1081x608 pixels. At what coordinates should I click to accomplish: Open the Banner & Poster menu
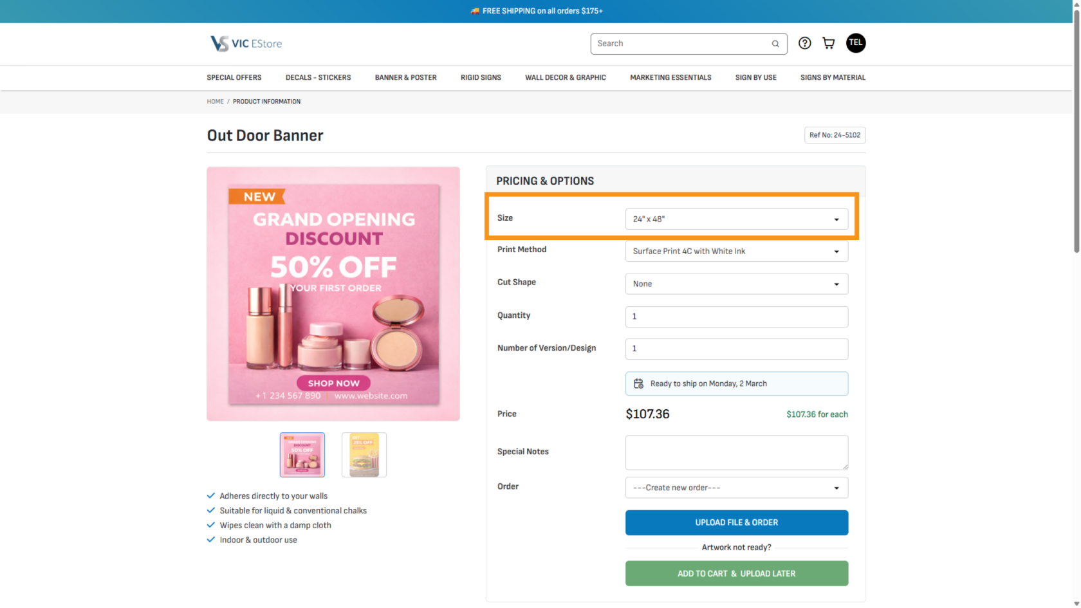(405, 78)
